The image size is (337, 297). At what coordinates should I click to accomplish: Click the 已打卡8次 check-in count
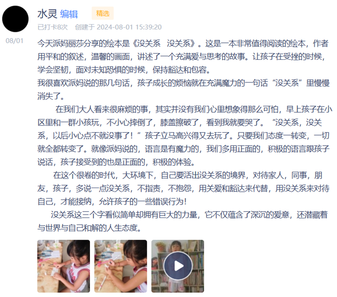point(52,27)
